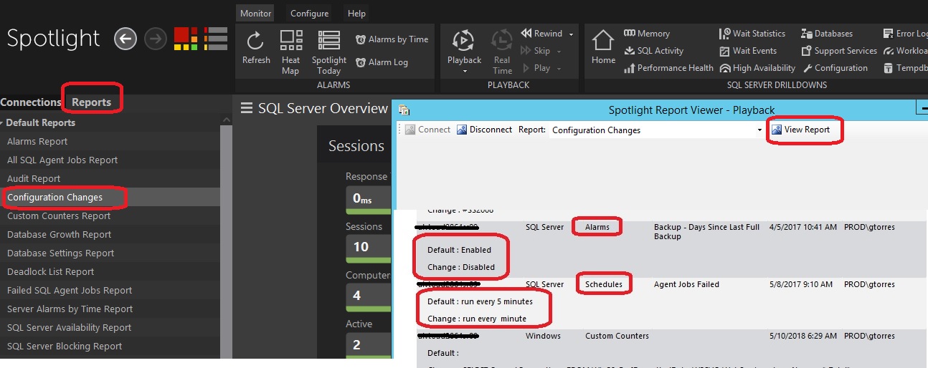
Task: Open the Performance Health drilldown
Action: [668, 68]
